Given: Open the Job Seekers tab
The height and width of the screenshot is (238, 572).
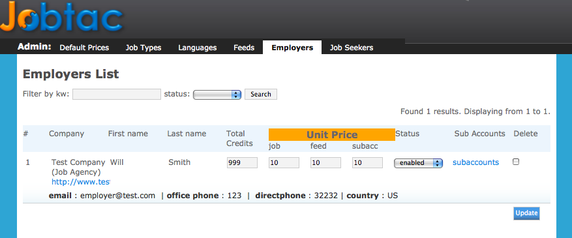Looking at the screenshot, I should 352,48.
